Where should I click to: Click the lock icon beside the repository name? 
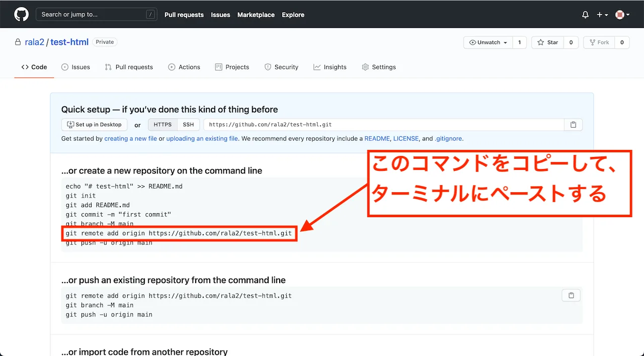(x=17, y=42)
